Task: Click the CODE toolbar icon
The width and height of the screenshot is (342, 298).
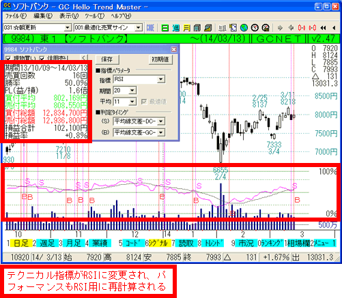Action: 150,28
